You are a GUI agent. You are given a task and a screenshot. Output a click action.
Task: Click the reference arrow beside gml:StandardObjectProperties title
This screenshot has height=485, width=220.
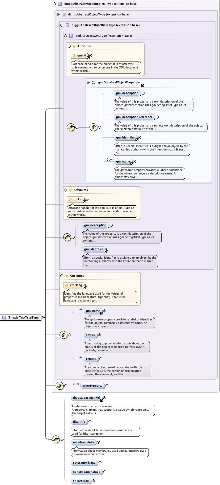coord(143,85)
